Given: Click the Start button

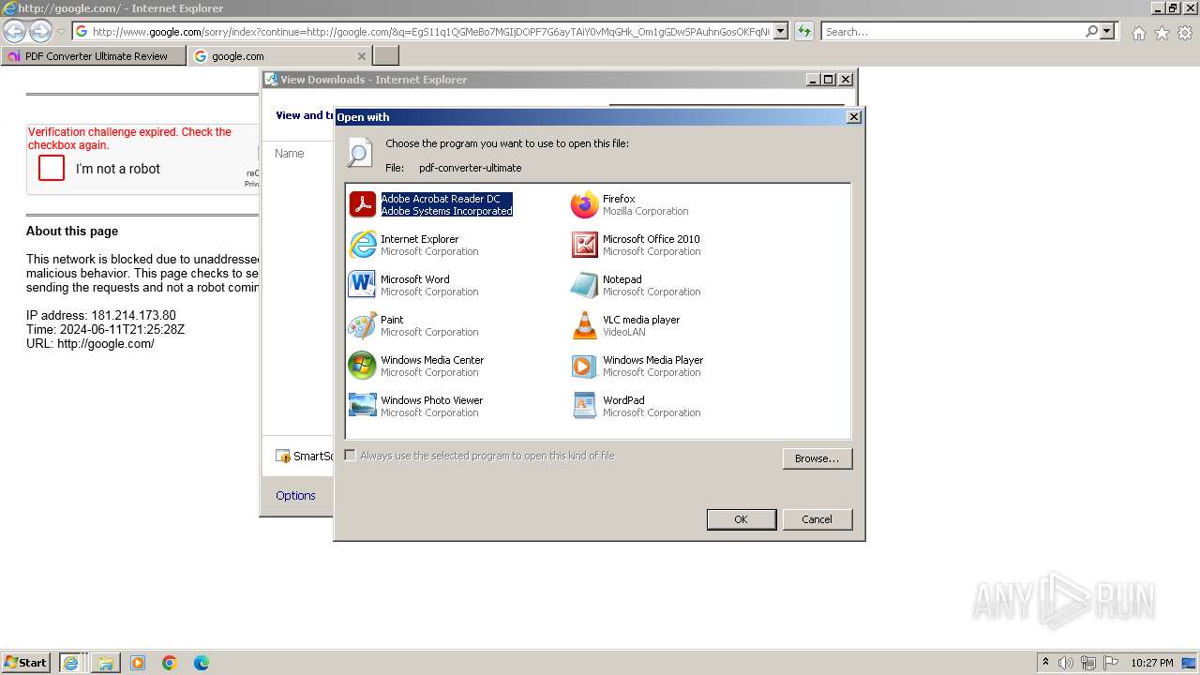Looking at the screenshot, I should pos(25,663).
